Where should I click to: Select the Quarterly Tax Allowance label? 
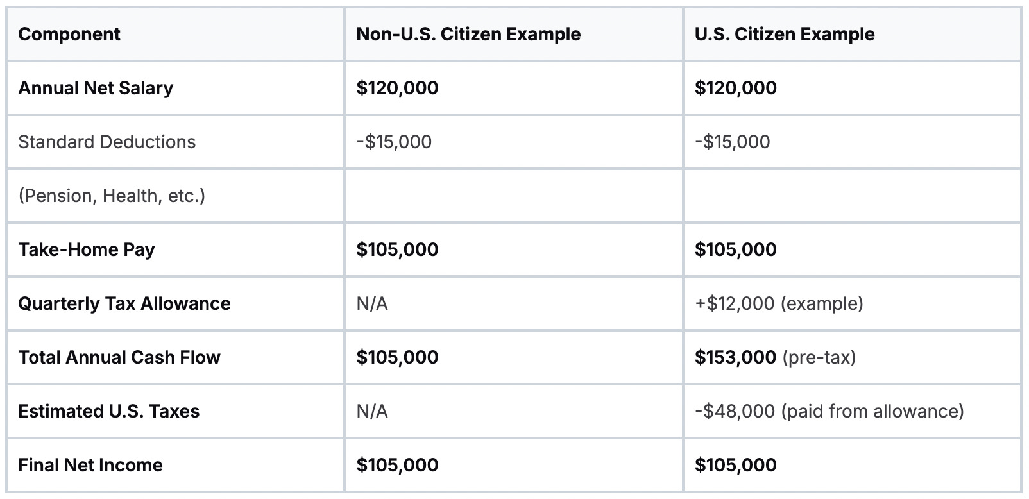pos(124,303)
